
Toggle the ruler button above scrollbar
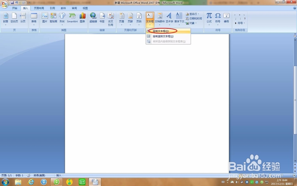coord(295,36)
